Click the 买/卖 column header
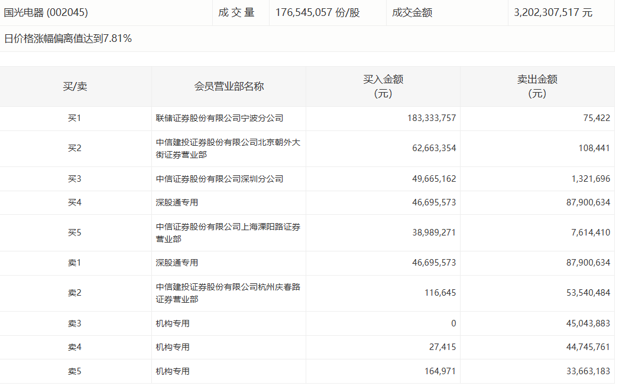The image size is (619, 386). (x=75, y=86)
